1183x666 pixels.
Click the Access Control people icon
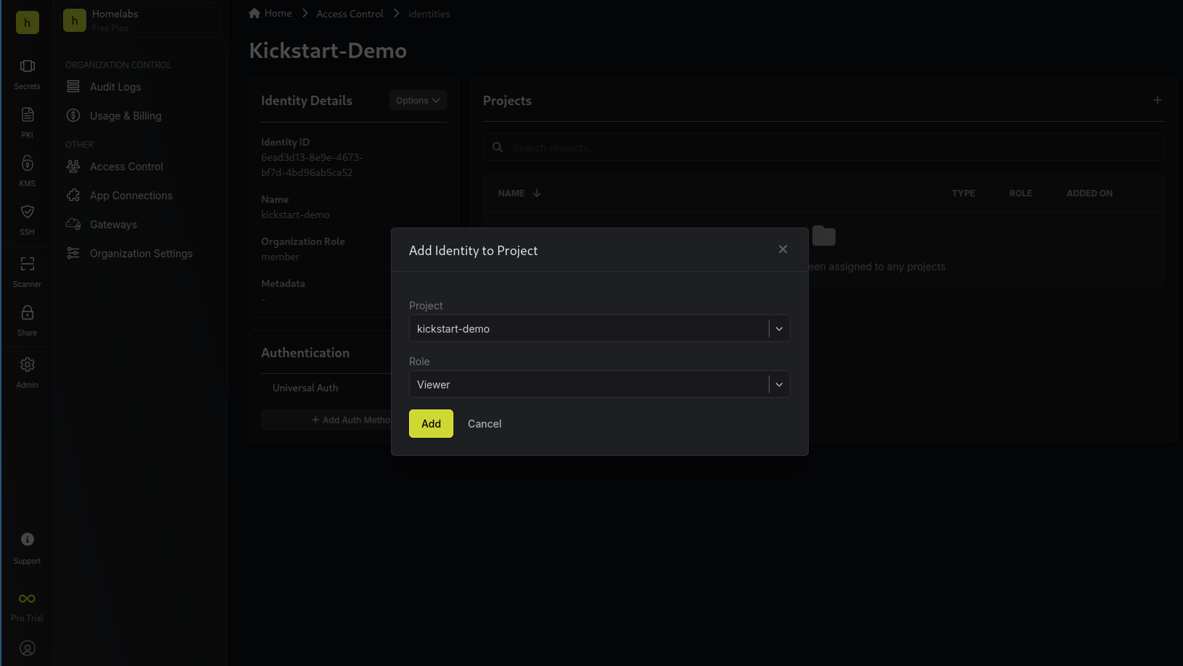pos(73,166)
